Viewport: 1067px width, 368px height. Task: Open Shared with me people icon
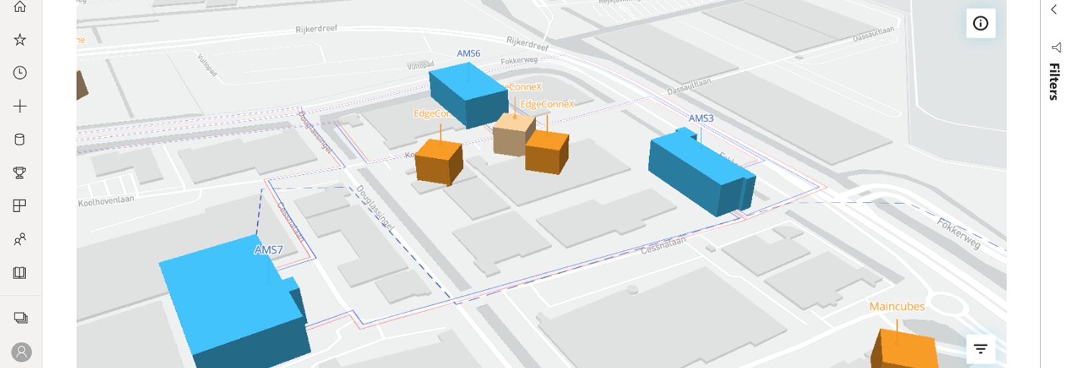click(20, 239)
